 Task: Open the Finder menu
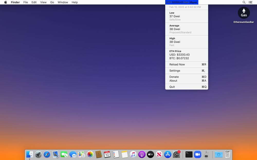tap(15, 2)
